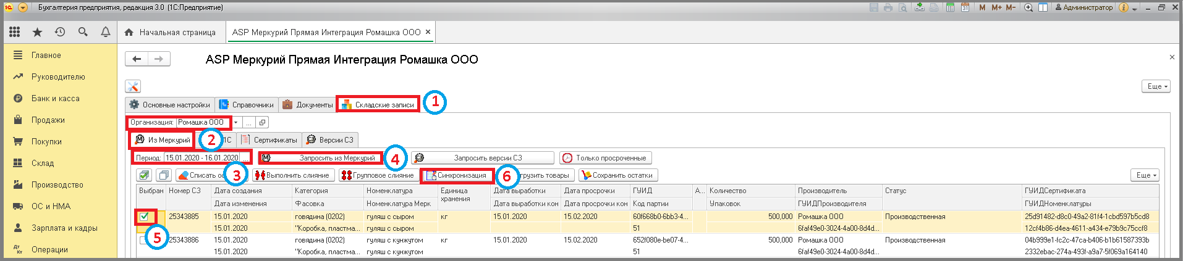
Task: Switch to Документы tab
Action: (x=307, y=105)
